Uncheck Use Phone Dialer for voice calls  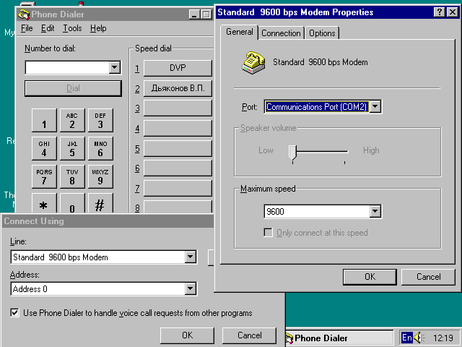coord(15,313)
